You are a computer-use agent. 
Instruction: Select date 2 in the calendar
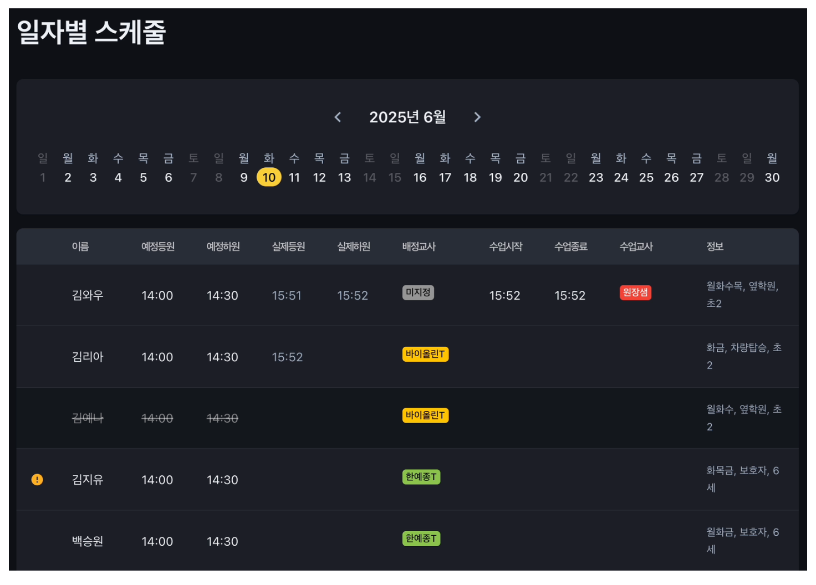tap(68, 177)
